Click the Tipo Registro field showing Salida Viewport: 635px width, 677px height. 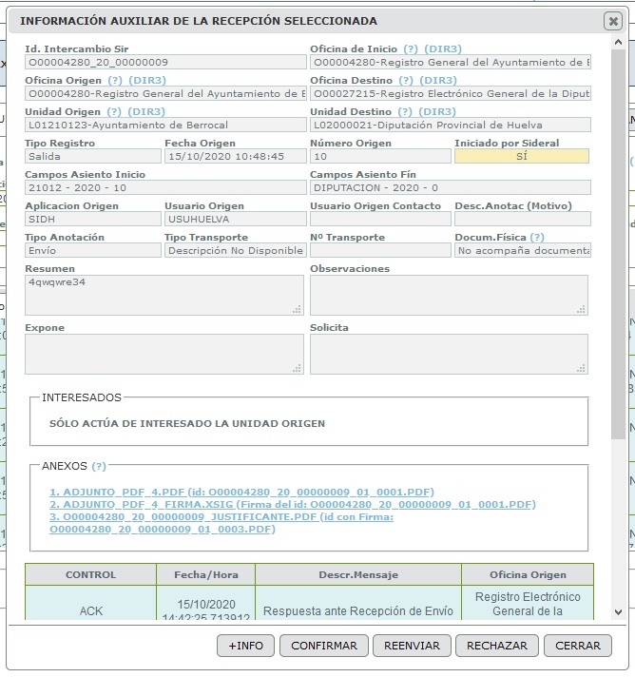click(93, 156)
